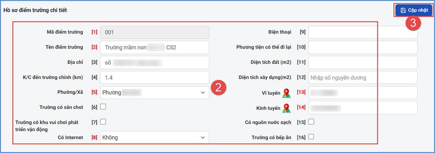Focus the Kinh tuyến coordinate input

363,108
